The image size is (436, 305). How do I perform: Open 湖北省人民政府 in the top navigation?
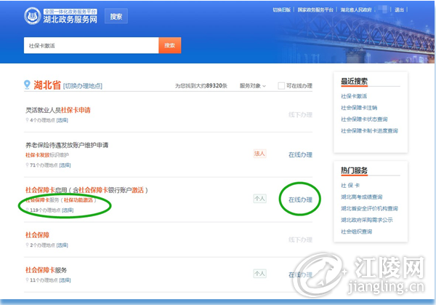point(356,9)
